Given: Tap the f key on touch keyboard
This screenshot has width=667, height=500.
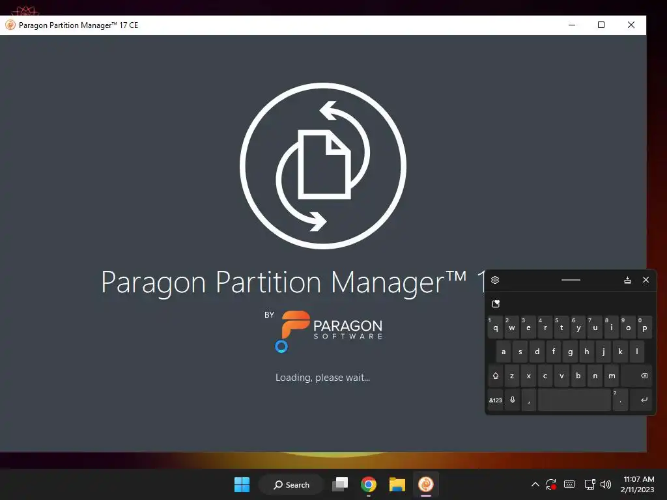Looking at the screenshot, I should 554,352.
